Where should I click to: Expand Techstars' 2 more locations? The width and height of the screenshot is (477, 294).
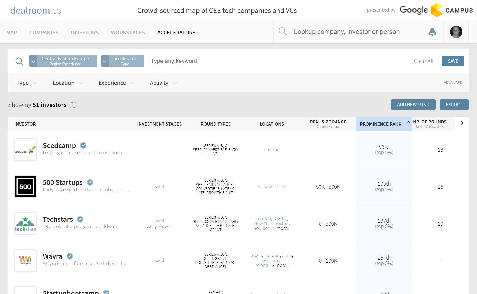[282, 228]
